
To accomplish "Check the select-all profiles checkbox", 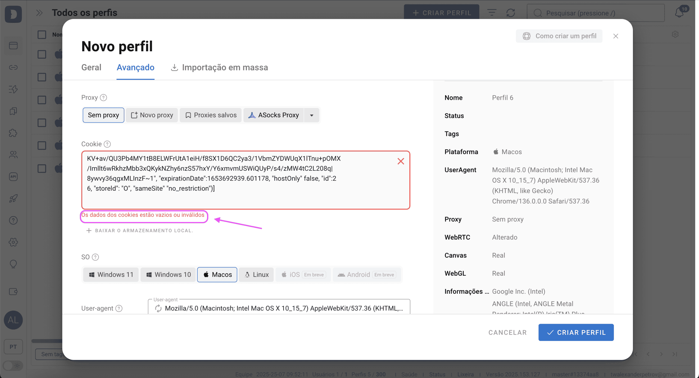I will coord(42,35).
